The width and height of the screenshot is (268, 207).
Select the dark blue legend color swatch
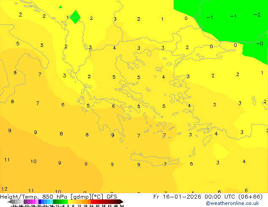pos(40,202)
